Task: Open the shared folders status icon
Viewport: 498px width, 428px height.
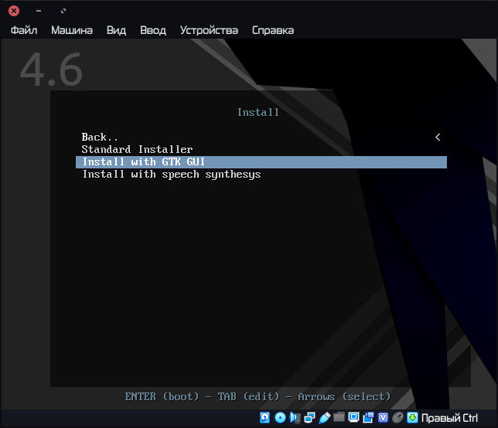Action: pyautogui.click(x=339, y=418)
